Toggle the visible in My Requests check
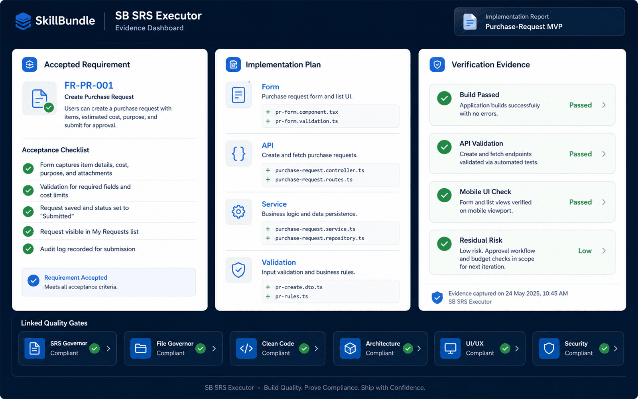 [28, 231]
